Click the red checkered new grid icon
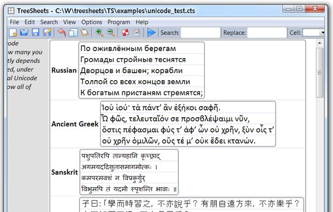 click(x=126, y=33)
